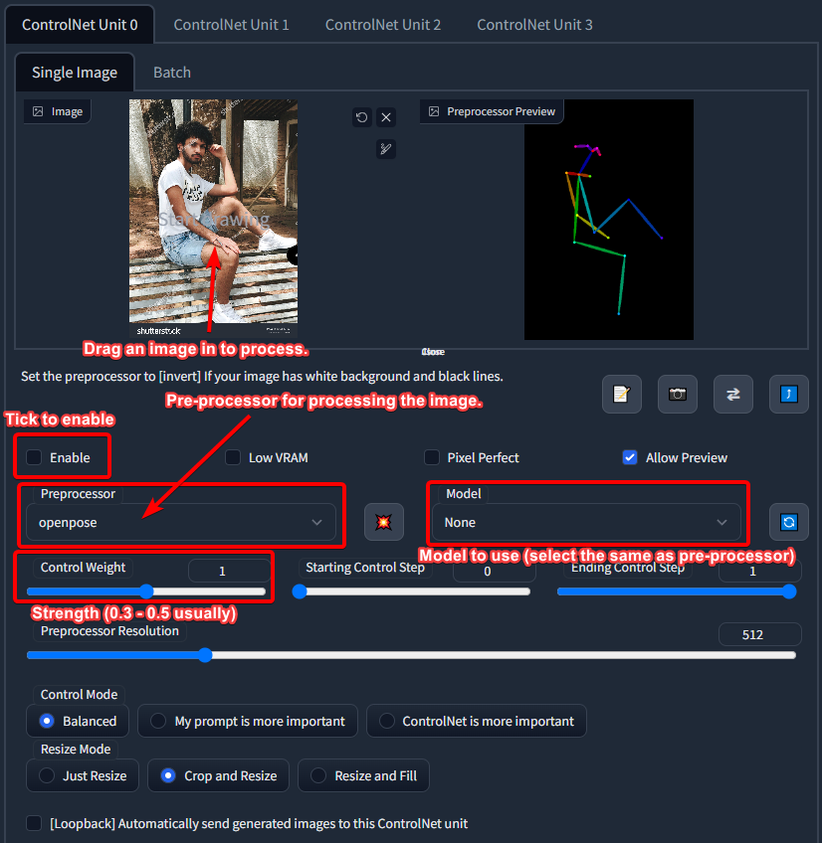Viewport: 822px width, 843px height.
Task: Click the Control Weight number field
Action: [x=228, y=571]
